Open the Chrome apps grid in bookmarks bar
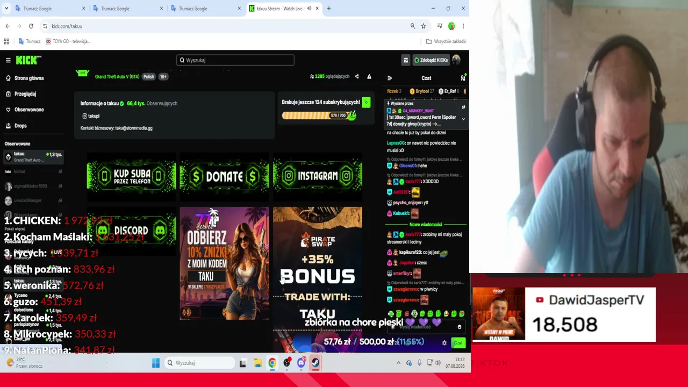Image resolution: width=688 pixels, height=387 pixels. coord(6,41)
